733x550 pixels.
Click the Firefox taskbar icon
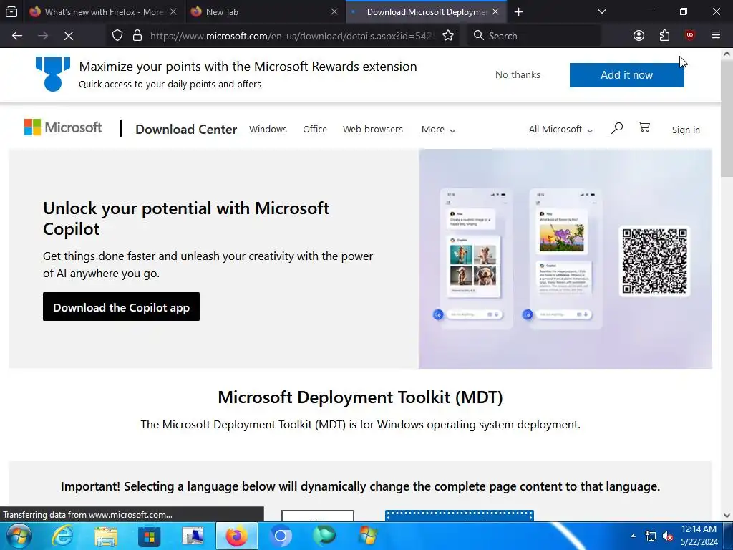[236, 536]
